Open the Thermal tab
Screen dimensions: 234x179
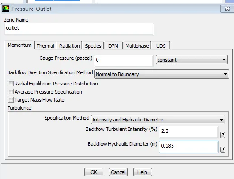(x=45, y=46)
